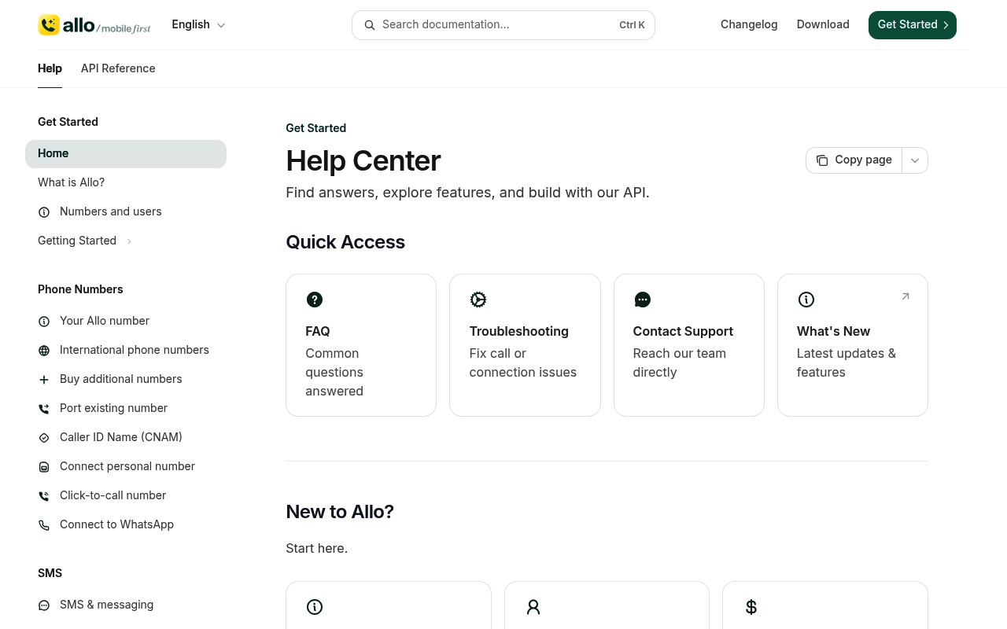Click the phone icon for Port existing number
1007x629 pixels.
pyautogui.click(x=44, y=409)
